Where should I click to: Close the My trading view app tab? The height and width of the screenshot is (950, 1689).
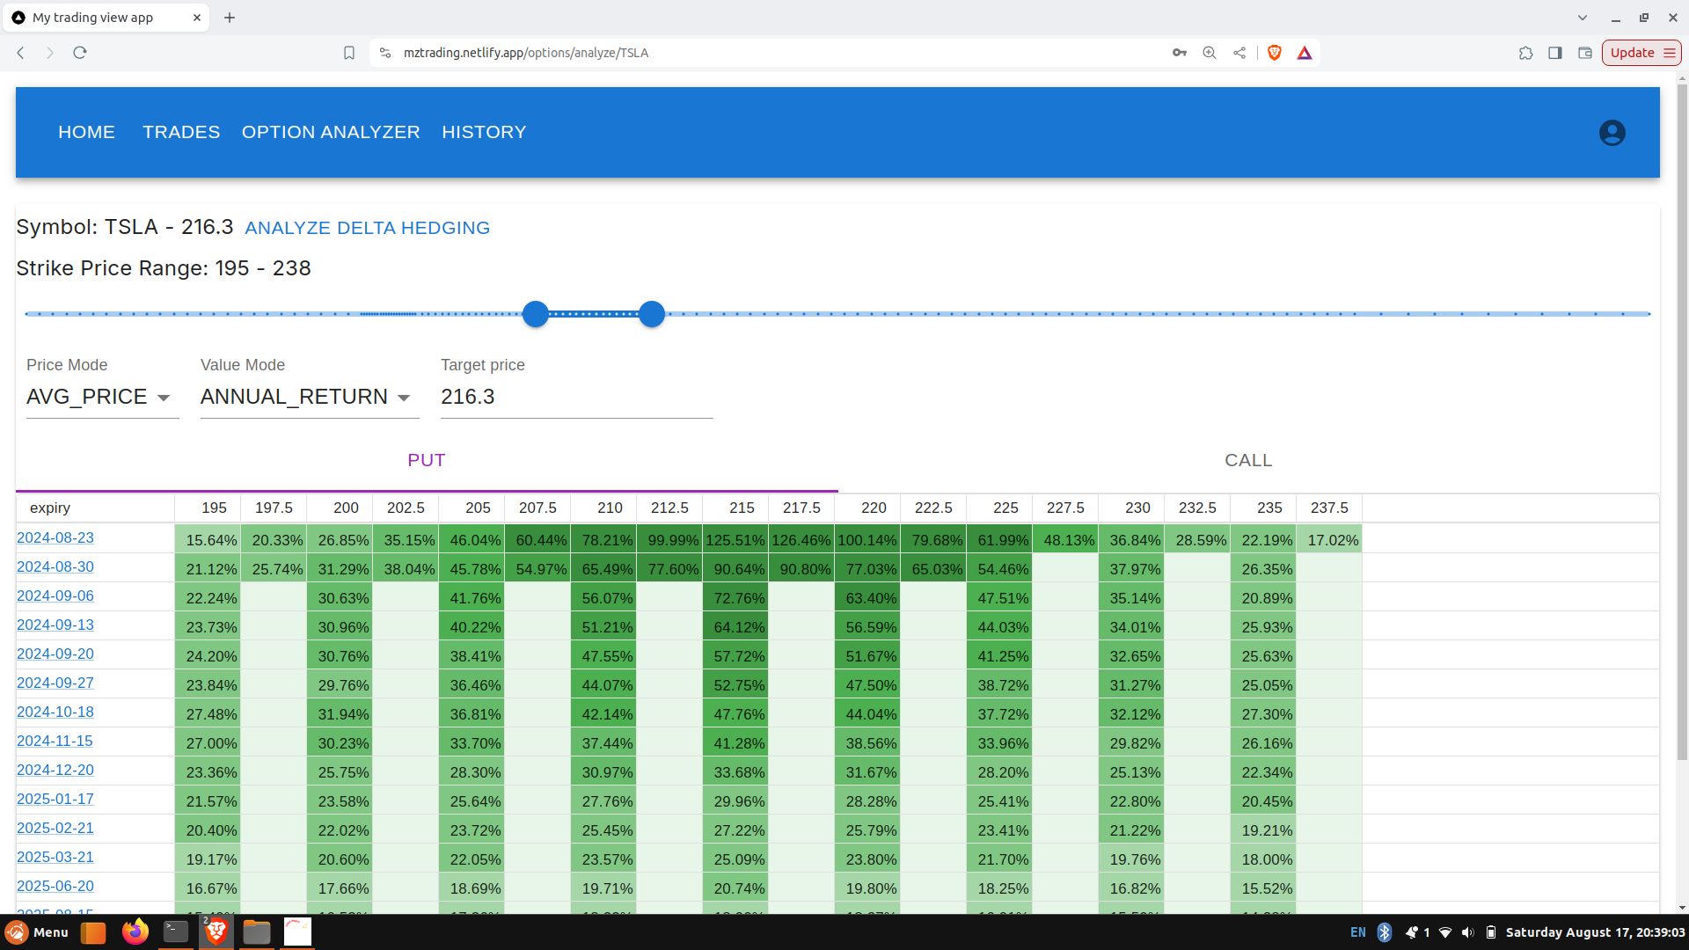(197, 18)
